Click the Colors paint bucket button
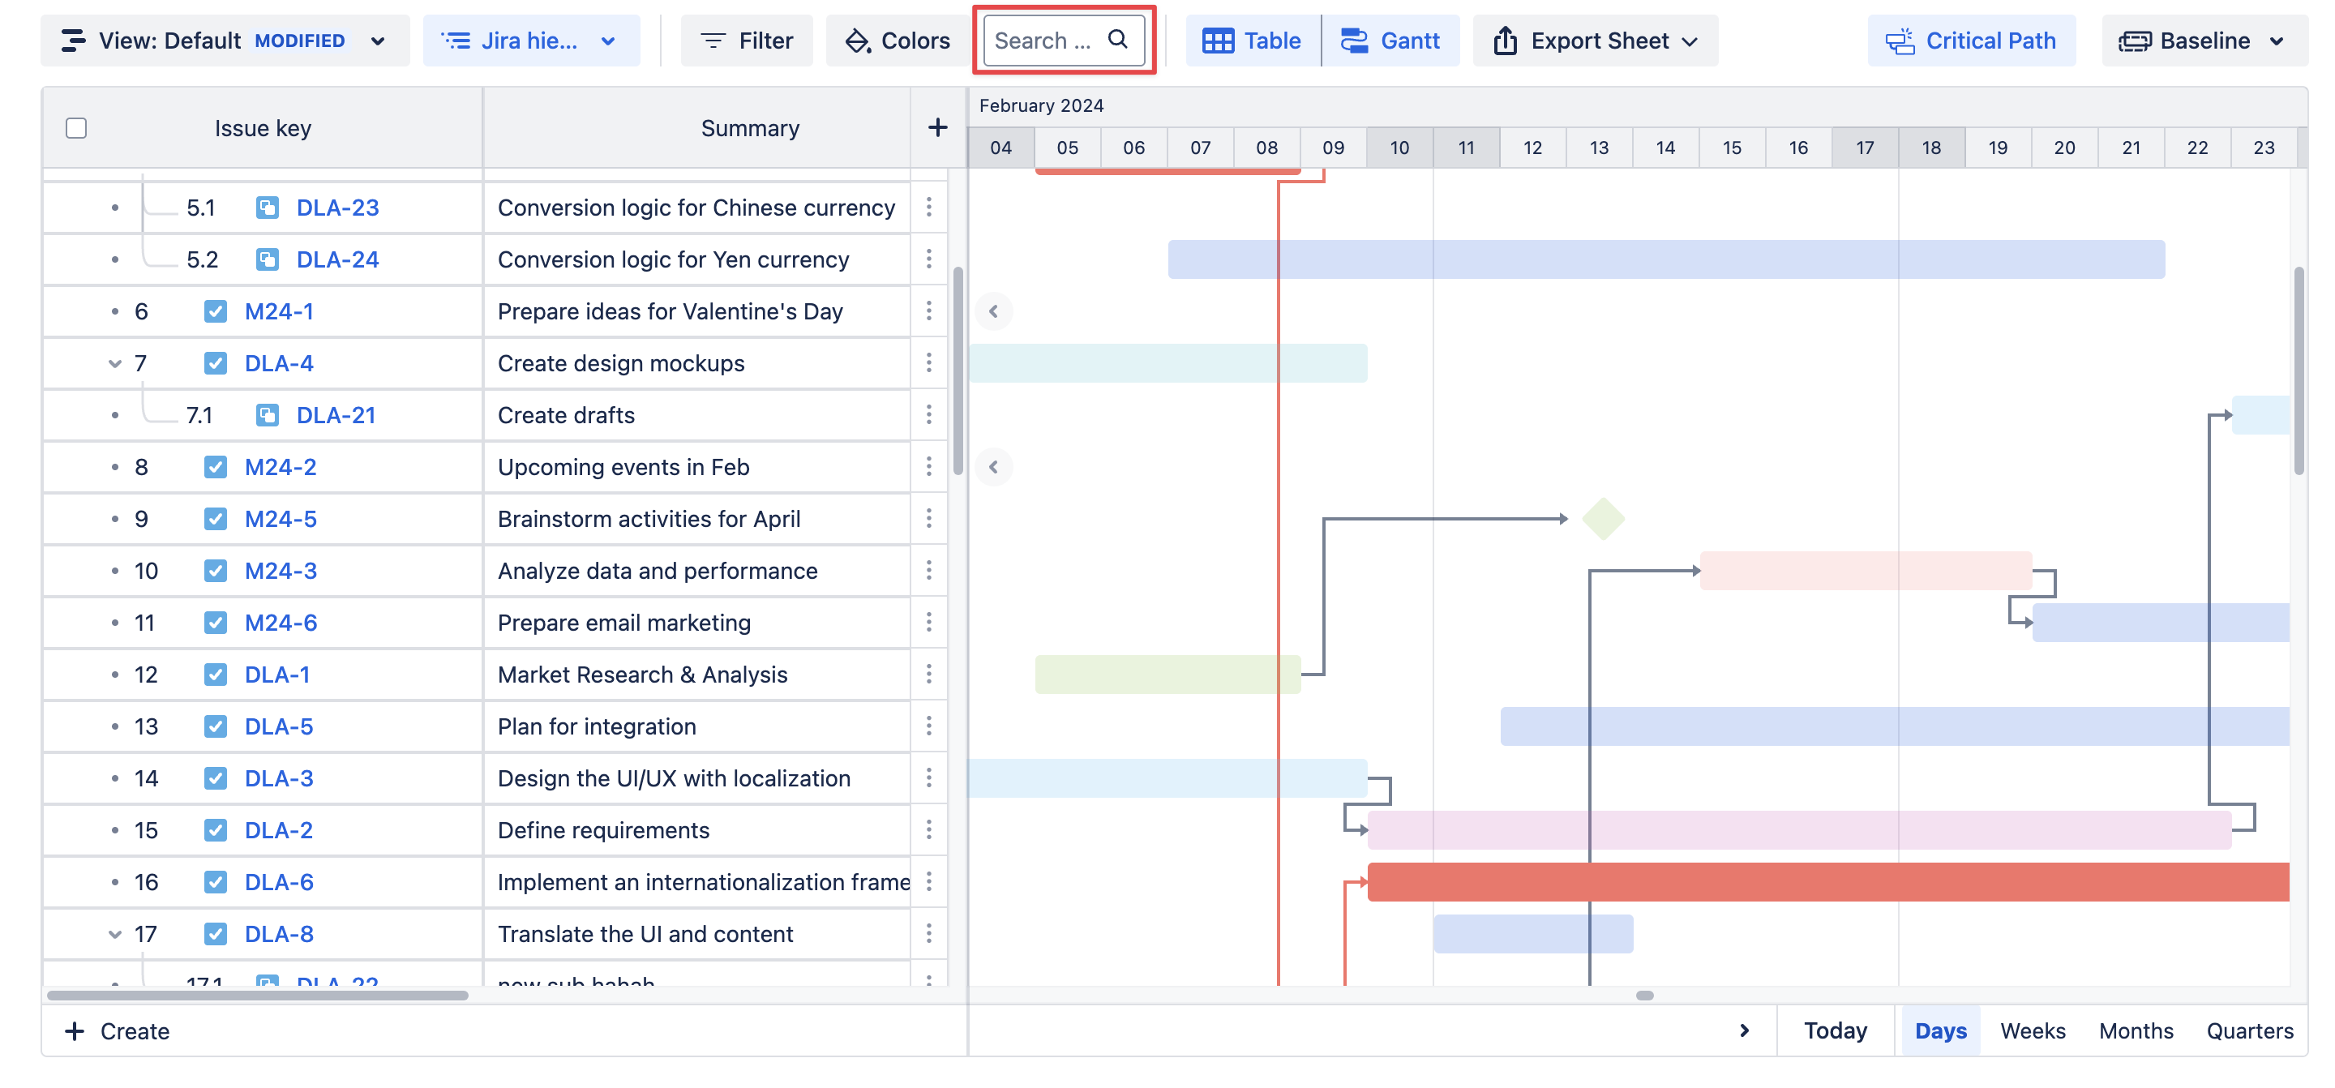Image resolution: width=2335 pixels, height=1088 pixels. (897, 41)
